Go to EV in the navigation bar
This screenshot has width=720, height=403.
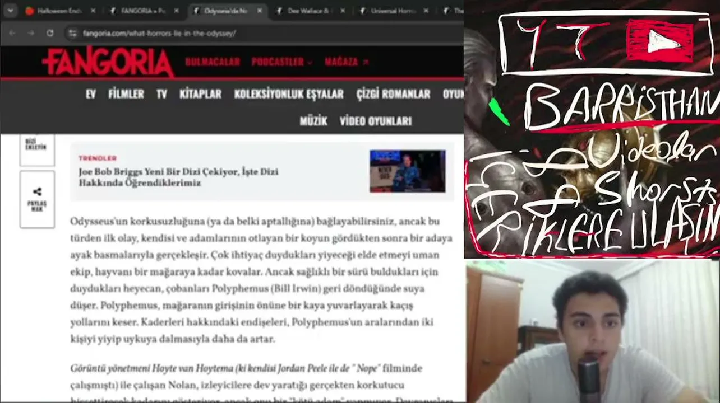point(91,94)
